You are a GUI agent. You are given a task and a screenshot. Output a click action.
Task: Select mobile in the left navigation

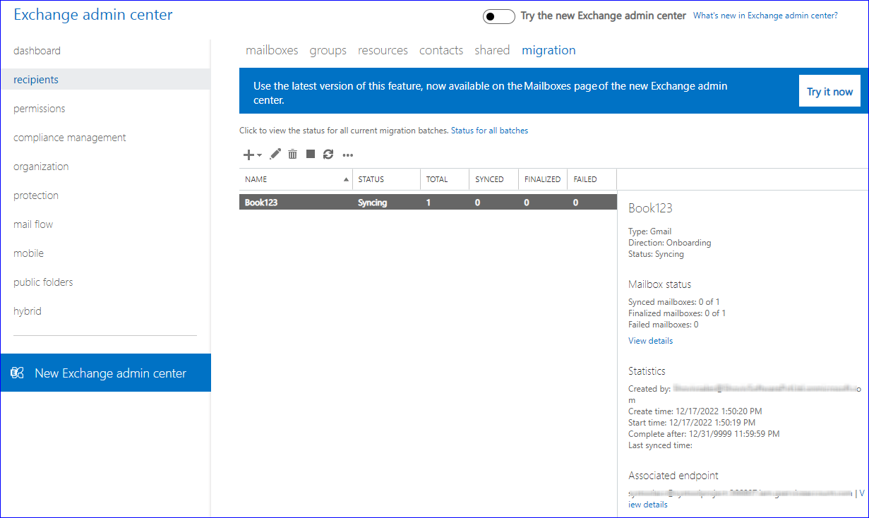point(28,253)
